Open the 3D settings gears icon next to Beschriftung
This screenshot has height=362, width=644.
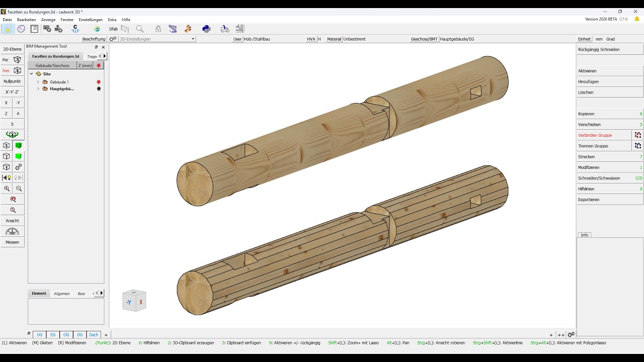pyautogui.click(x=113, y=39)
